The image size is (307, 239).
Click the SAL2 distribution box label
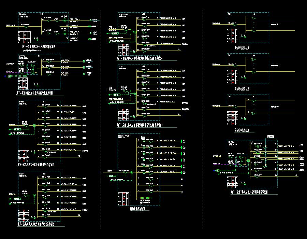(x=230, y=14)
